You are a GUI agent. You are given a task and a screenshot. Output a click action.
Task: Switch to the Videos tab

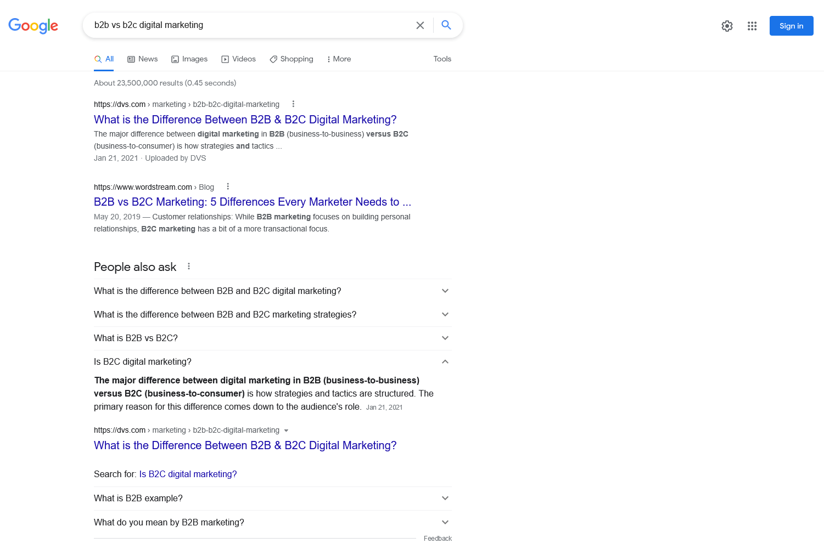point(239,59)
